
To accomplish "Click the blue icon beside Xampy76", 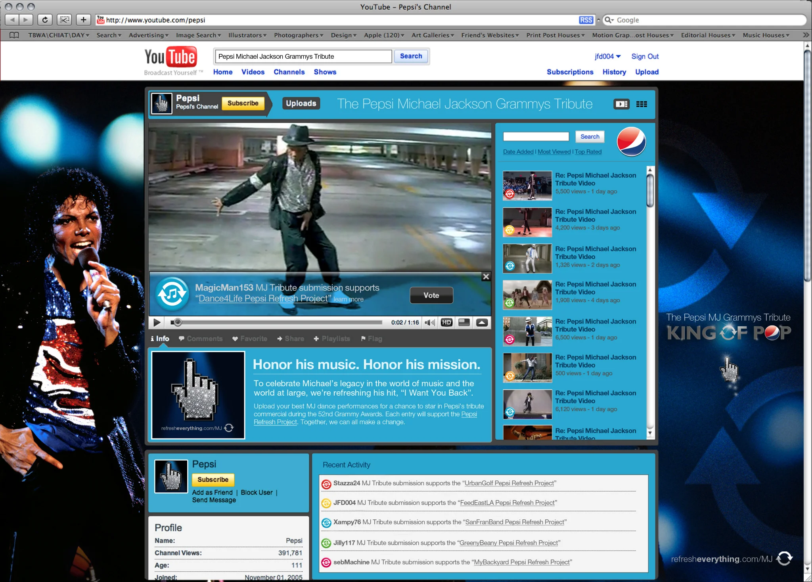I will [x=326, y=523].
